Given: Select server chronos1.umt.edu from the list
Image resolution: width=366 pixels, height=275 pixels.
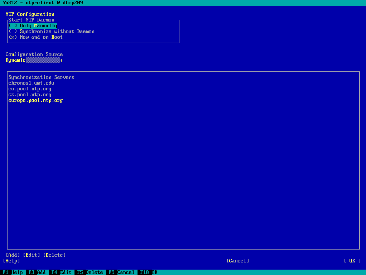Looking at the screenshot, I should click(x=31, y=83).
